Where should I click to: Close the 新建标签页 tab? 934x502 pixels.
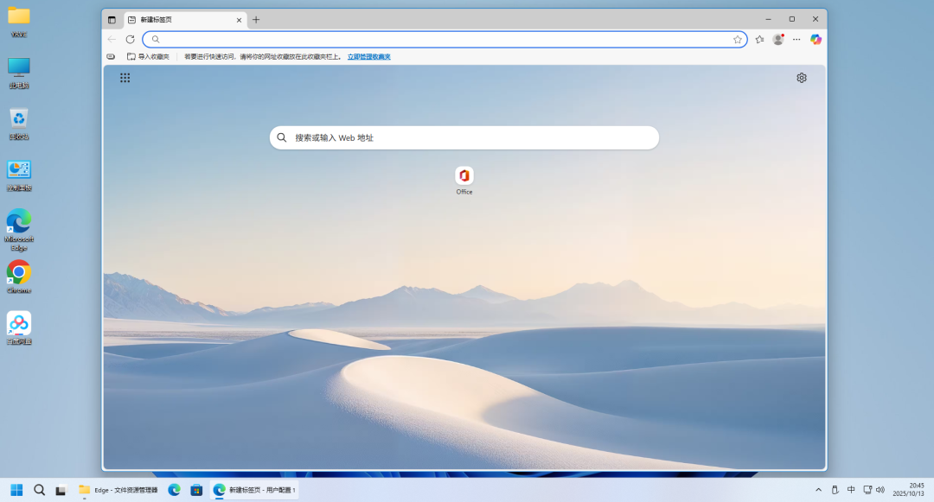(x=239, y=20)
